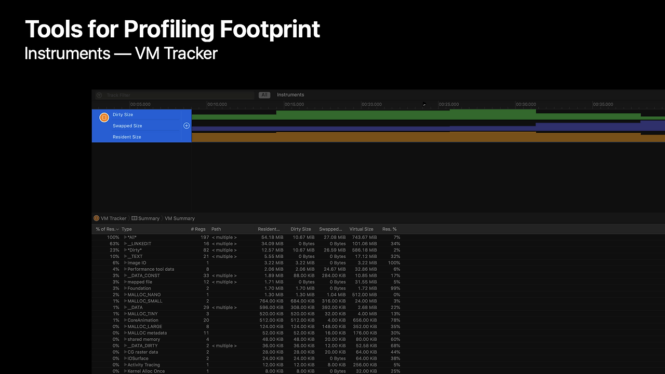
Task: Sort table by the # Regs column
Action: point(198,229)
